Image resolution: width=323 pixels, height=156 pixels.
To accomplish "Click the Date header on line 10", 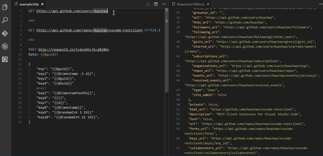I will (x=33, y=55).
